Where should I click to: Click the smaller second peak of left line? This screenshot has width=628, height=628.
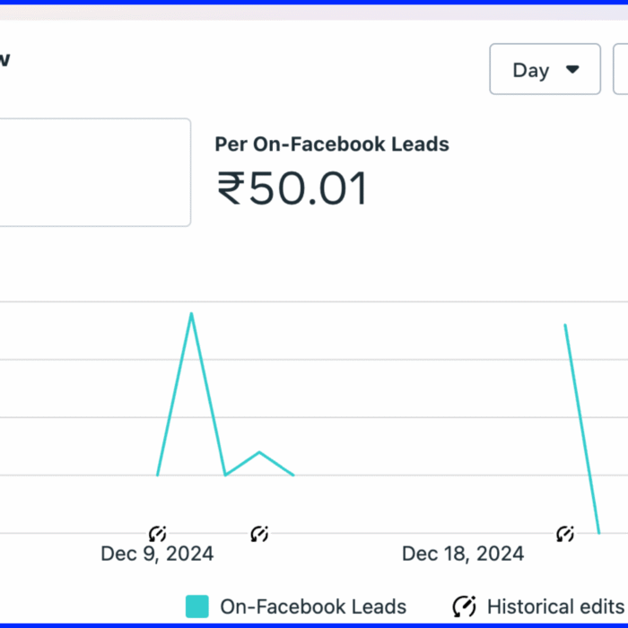pyautogui.click(x=259, y=451)
